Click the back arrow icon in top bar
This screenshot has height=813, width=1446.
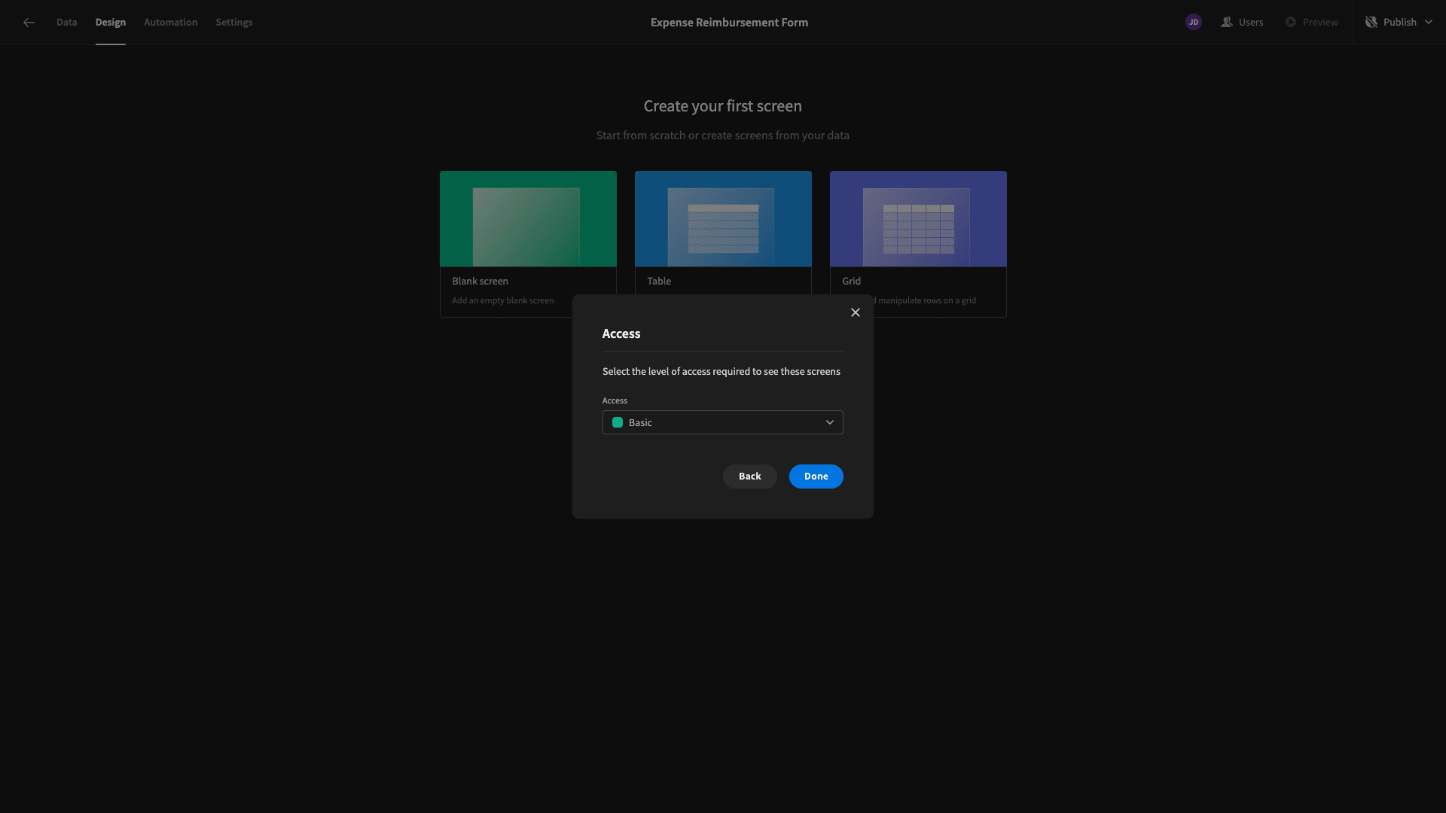[x=29, y=23]
